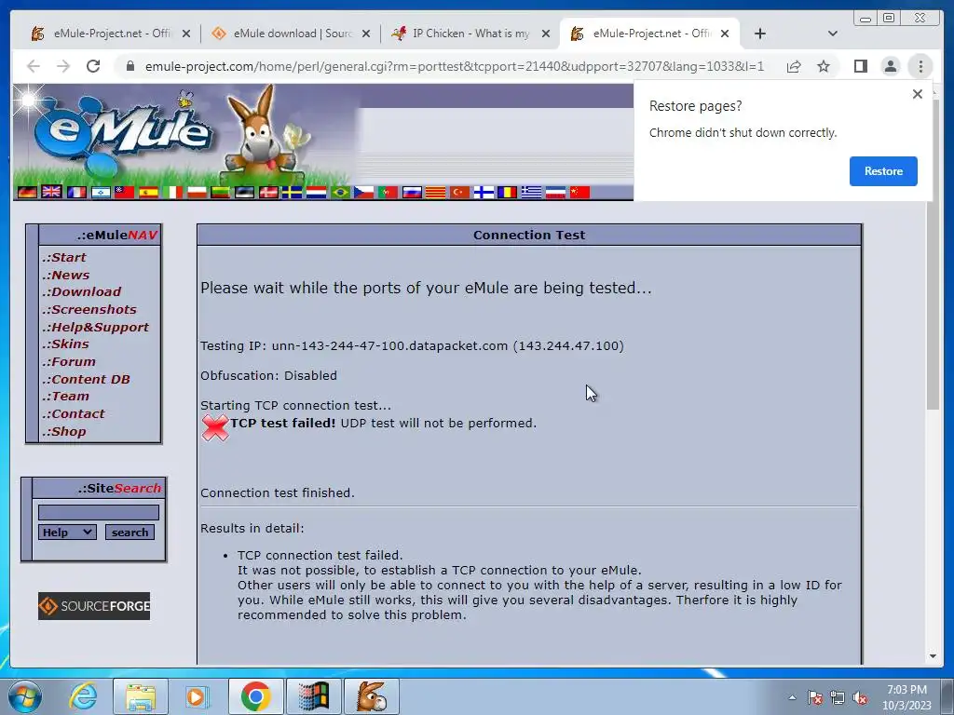
Task: Open the network tray icon
Action: pyautogui.click(x=838, y=697)
